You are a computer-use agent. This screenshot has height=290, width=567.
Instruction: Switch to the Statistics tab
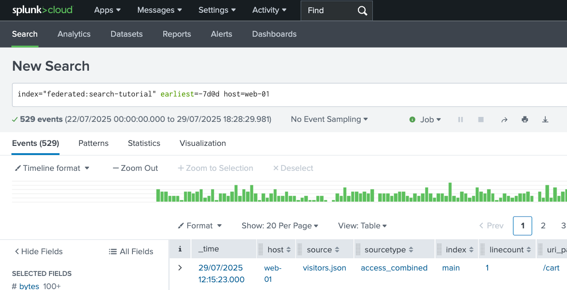tap(144, 143)
